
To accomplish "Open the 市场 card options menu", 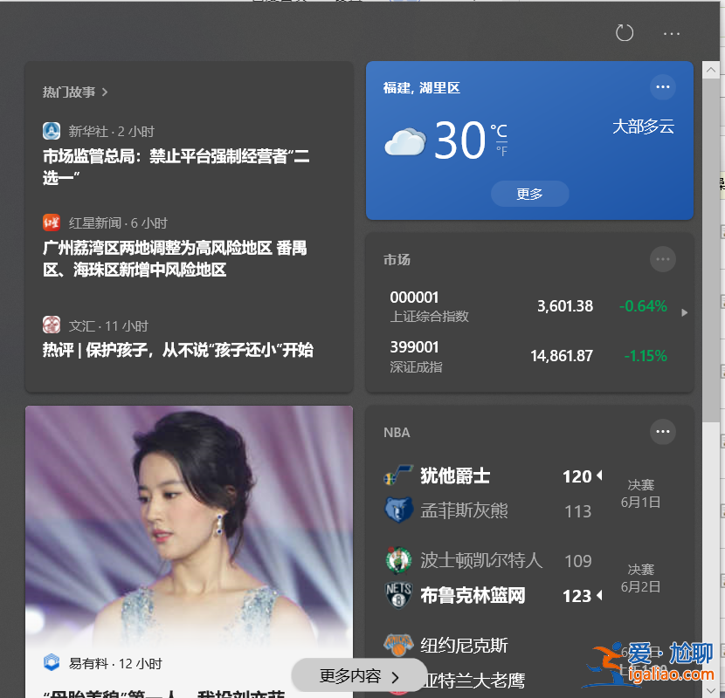I will (663, 259).
